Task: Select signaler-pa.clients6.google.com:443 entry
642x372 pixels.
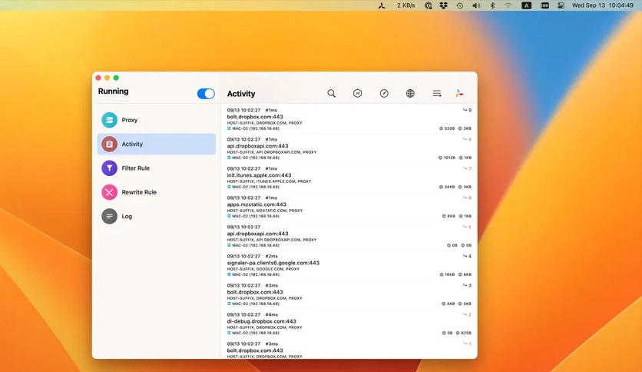Action: [x=349, y=265]
